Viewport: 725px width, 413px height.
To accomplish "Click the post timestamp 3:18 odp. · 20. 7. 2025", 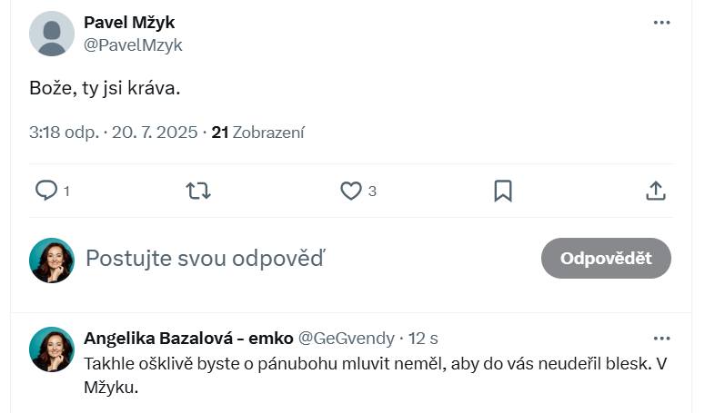I will click(113, 133).
